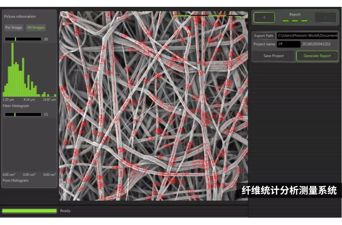Click the export path text field
Viewport: 342px width, 225px height.
[x=307, y=36]
